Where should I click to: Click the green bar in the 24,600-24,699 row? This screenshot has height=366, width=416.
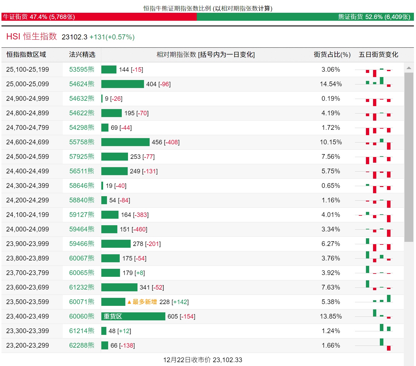tap(125, 142)
